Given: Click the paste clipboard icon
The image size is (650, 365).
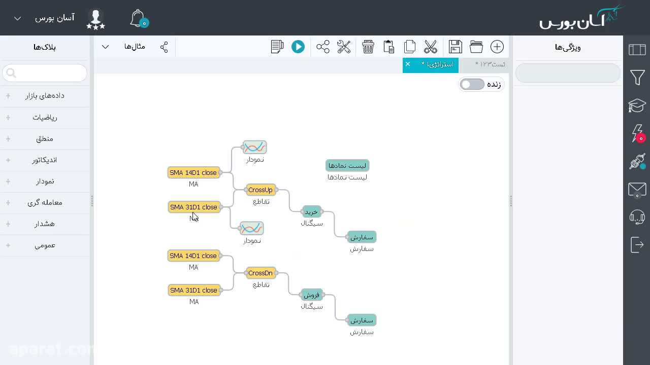Looking at the screenshot, I should pyautogui.click(x=389, y=47).
